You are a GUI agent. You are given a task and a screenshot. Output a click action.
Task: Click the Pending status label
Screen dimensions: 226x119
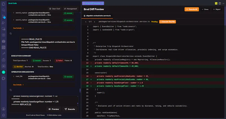[154, 22]
